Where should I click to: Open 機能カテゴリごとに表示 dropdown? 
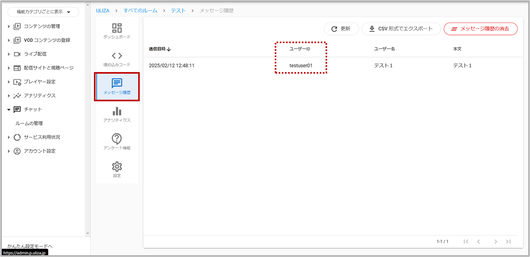click(44, 12)
